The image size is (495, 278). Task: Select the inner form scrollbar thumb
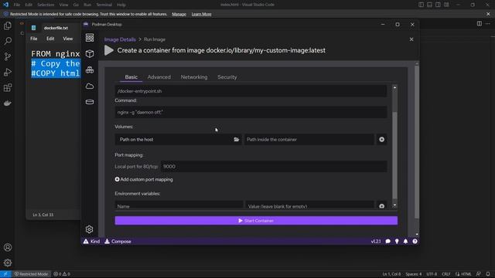pyautogui.click(x=394, y=155)
